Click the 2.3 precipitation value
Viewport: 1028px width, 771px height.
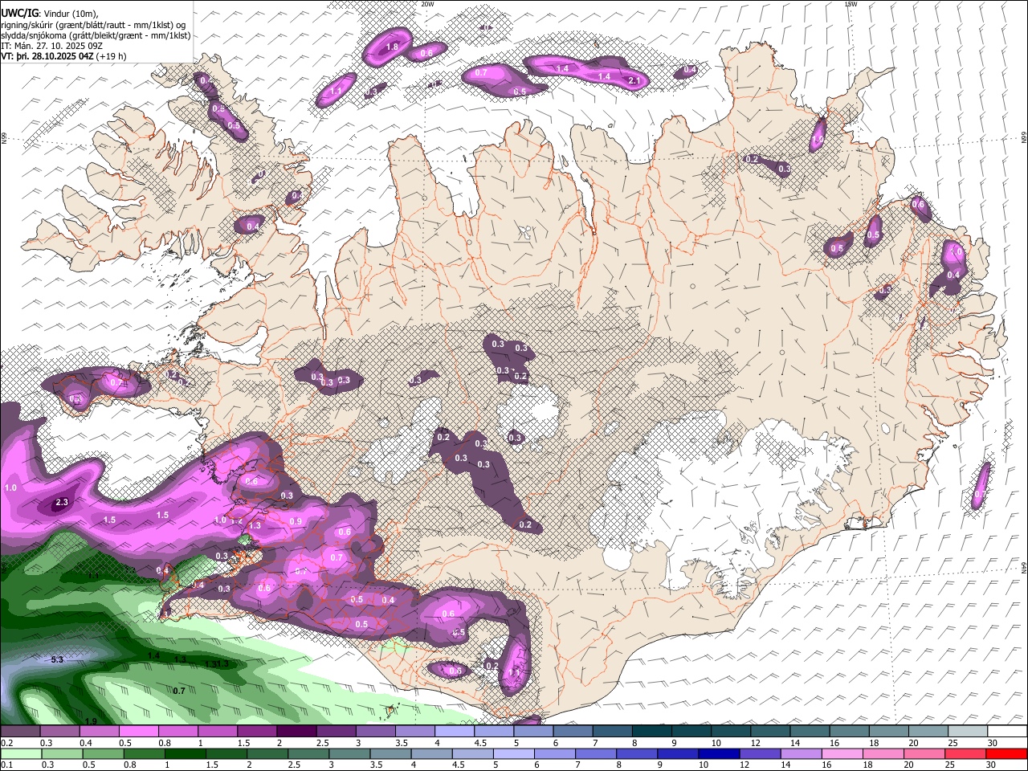tap(62, 503)
